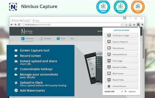
Task: Click the 'Upload to Slack' text
Action: pos(31,83)
